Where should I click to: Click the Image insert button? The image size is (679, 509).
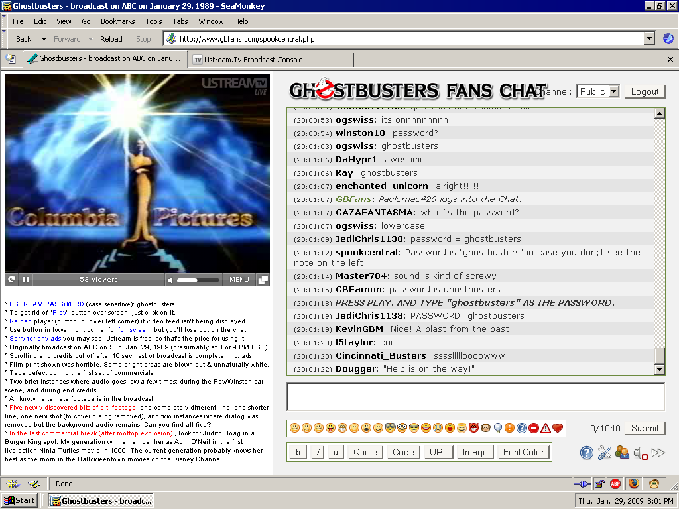[x=475, y=452]
